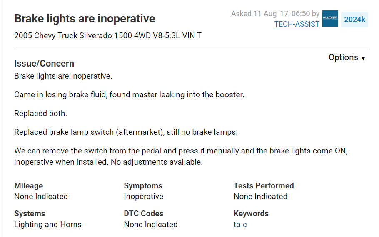
Task: Click the "Brake lights are inoperative" title
Action: (85, 19)
